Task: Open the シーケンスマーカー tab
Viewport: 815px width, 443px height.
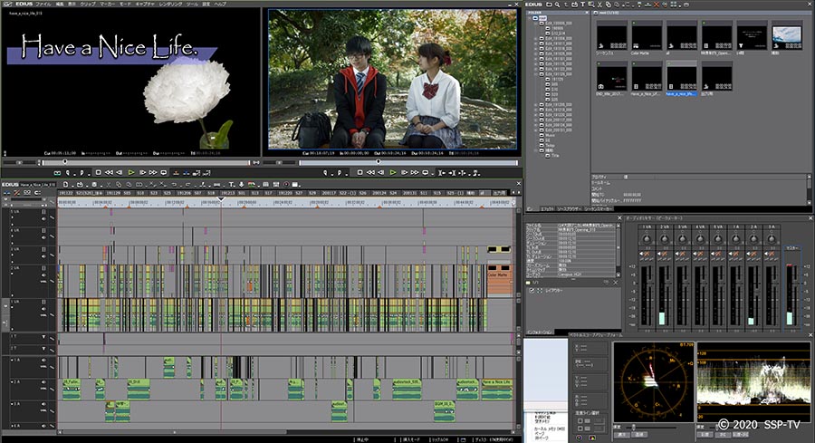Action: point(599,208)
